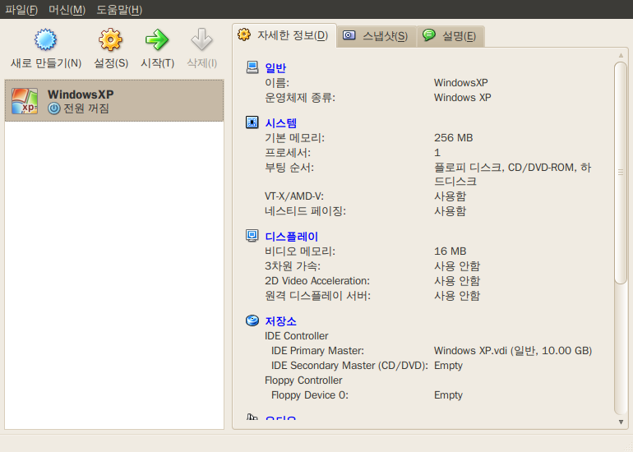Click the 비디오 메모리 label
Screen dimensions: 633x452
click(x=300, y=251)
